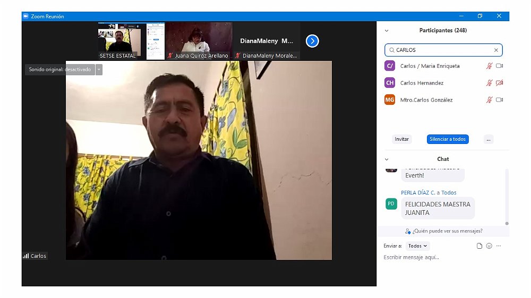Toggle the microphone icon for Mtro.Carlos González
Image resolution: width=531 pixels, height=298 pixels.
489,100
